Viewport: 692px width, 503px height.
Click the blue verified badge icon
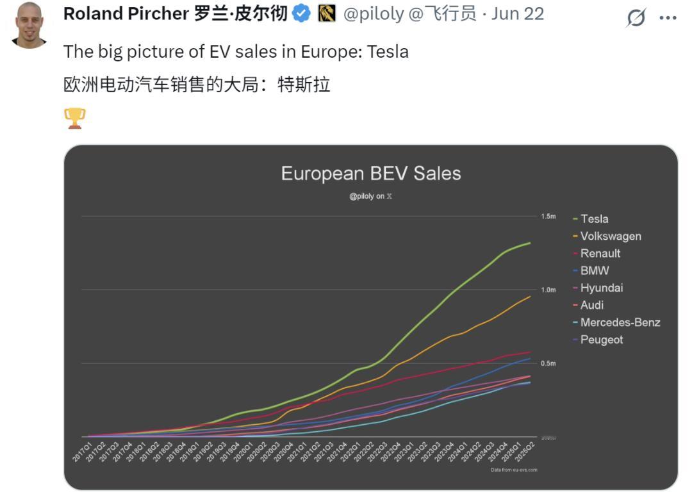(301, 13)
